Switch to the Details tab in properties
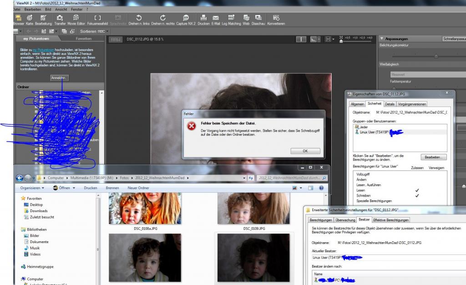This screenshot has height=285, width=466. click(x=390, y=104)
